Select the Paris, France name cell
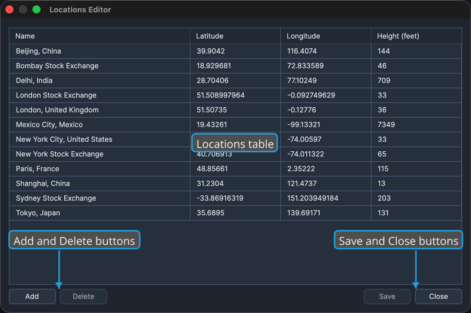The image size is (471, 313). 99,169
